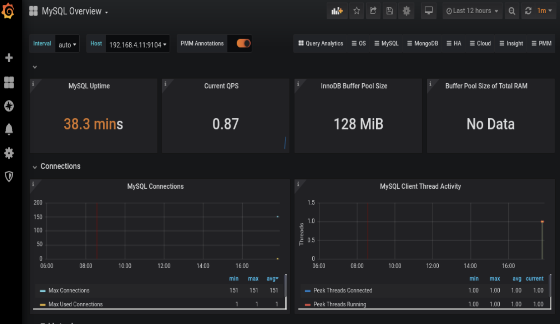Click the Create plus icon in sidebar
Screen dimensions: 560x324
tap(9, 58)
